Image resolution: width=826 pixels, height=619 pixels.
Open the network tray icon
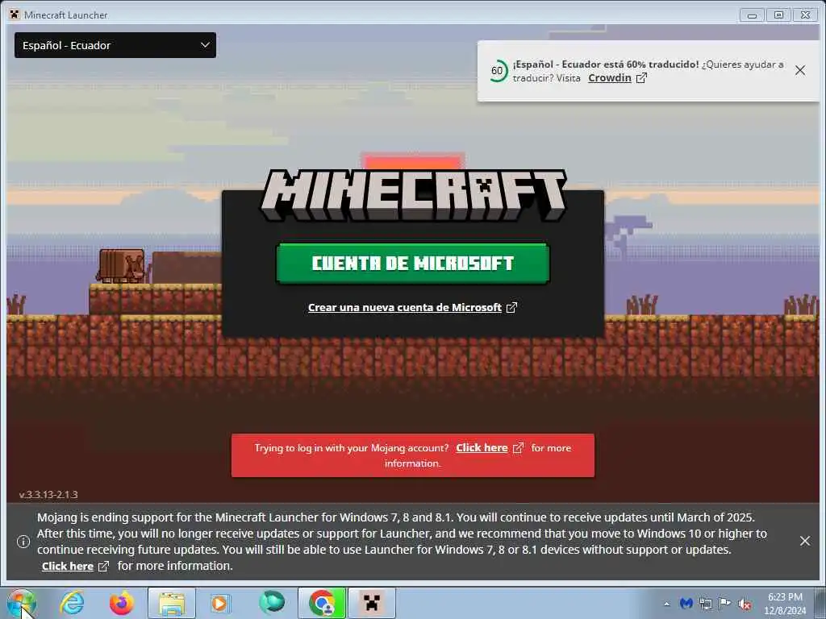[705, 603]
